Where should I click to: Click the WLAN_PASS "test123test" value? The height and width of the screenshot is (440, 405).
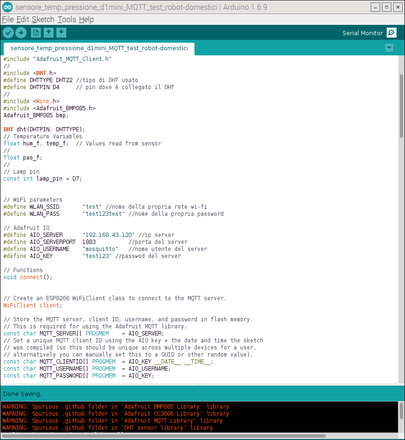tap(103, 214)
